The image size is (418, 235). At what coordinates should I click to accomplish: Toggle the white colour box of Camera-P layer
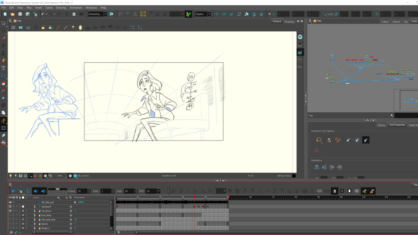pyautogui.click(x=23, y=206)
